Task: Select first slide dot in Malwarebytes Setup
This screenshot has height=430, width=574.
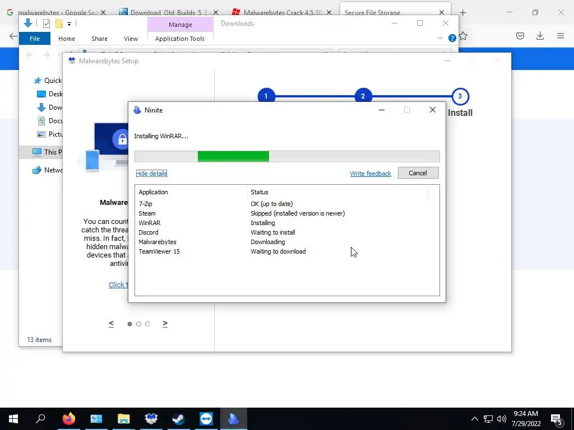Action: pyautogui.click(x=129, y=324)
